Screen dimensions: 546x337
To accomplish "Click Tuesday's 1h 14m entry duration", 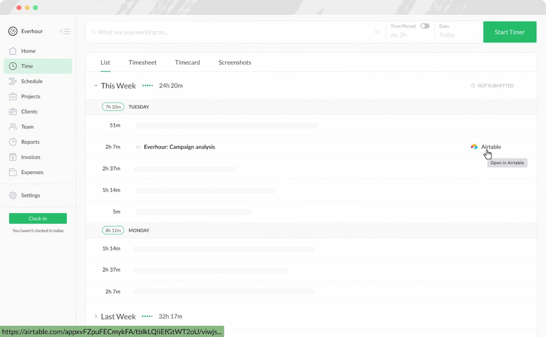I will click(111, 190).
